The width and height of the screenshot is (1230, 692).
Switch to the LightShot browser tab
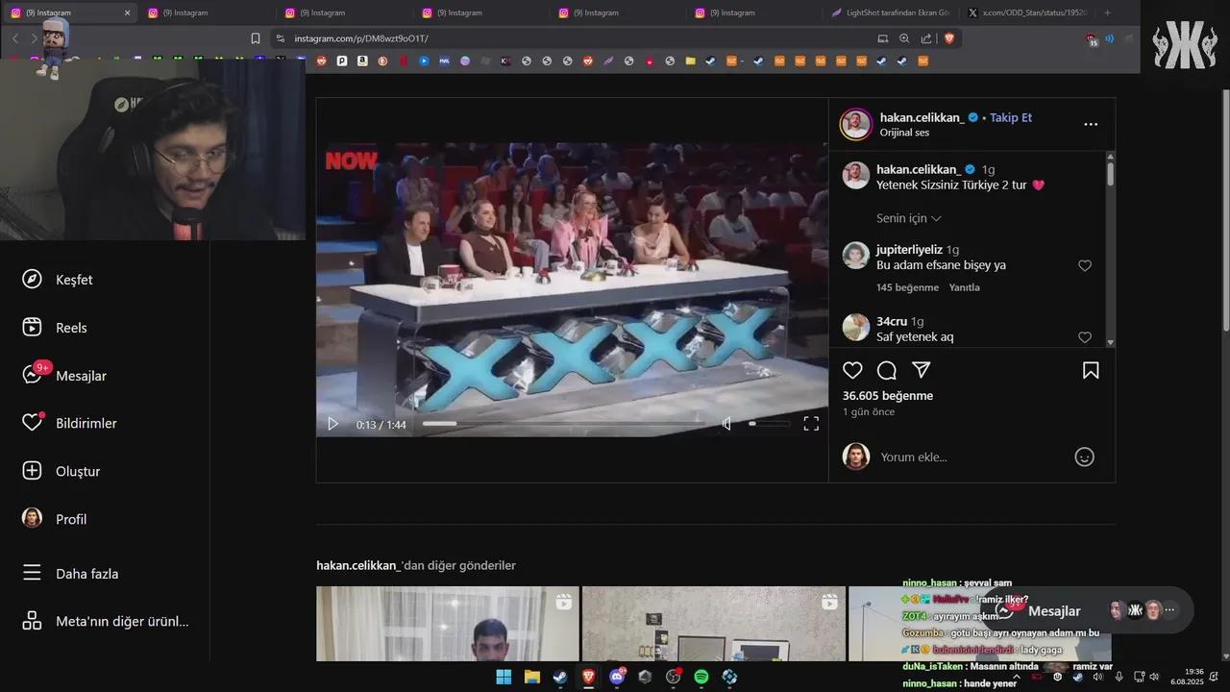coord(892,12)
